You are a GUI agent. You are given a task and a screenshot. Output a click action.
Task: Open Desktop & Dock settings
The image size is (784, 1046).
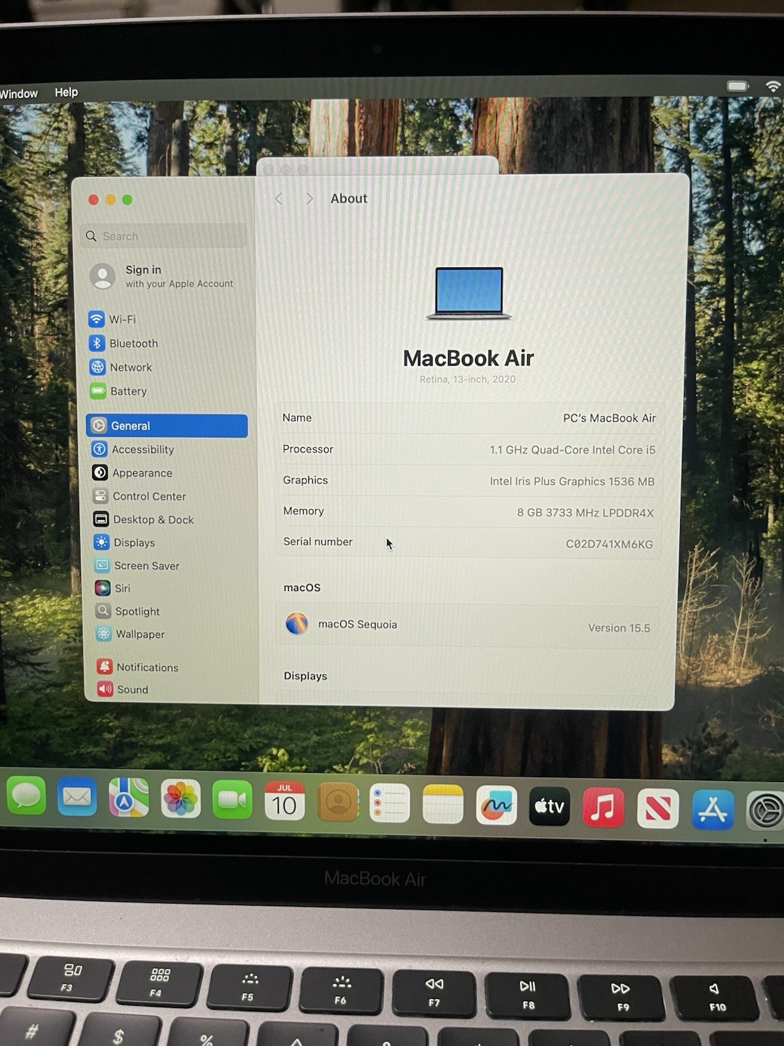coord(144,519)
